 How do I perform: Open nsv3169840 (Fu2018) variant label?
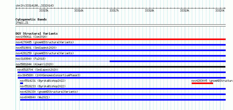coord(31,59)
